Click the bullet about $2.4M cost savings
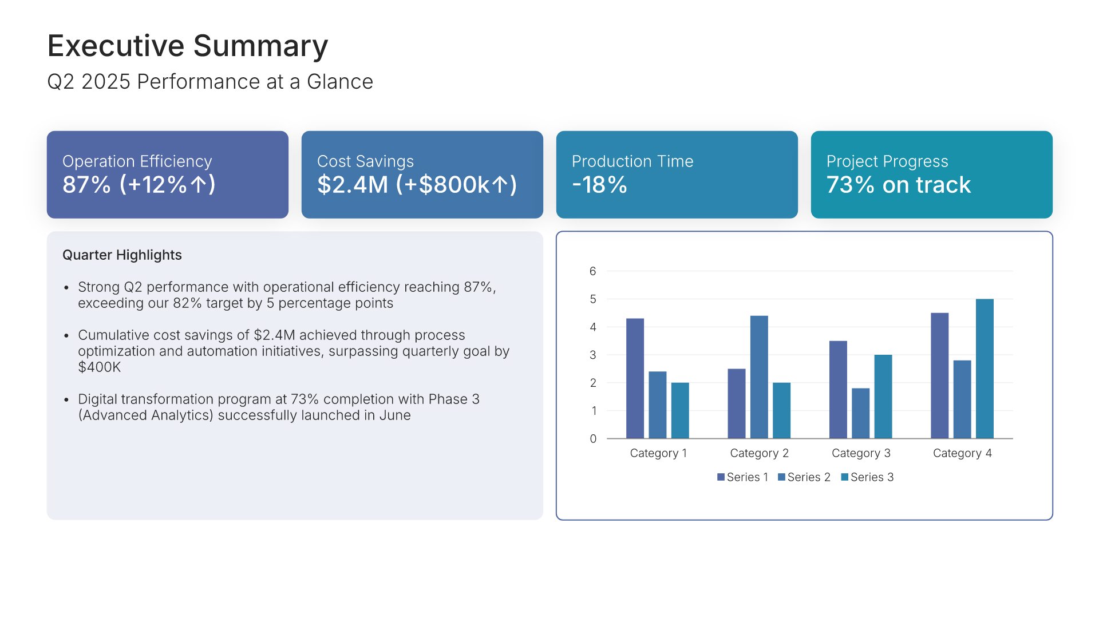This screenshot has width=1099, height=618. tap(293, 351)
